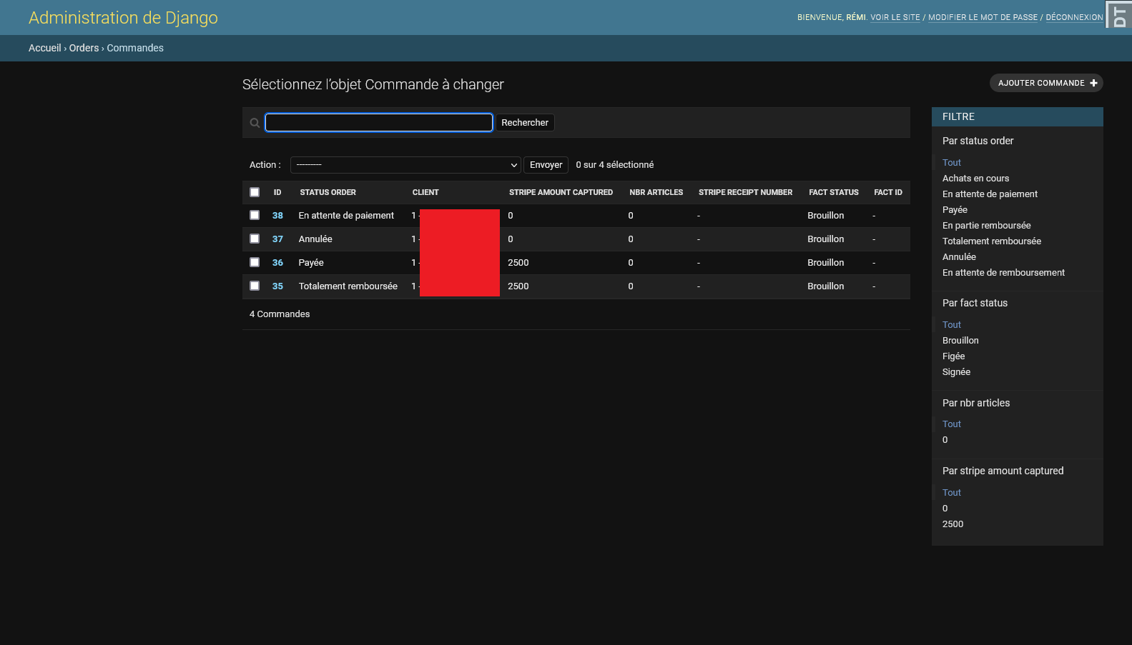Click the Envoyer action button
1132x645 pixels.
546,165
